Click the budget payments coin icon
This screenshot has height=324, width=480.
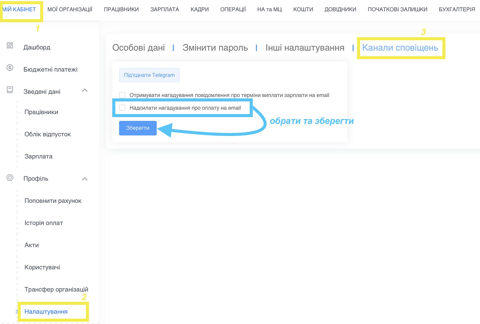pyautogui.click(x=10, y=68)
